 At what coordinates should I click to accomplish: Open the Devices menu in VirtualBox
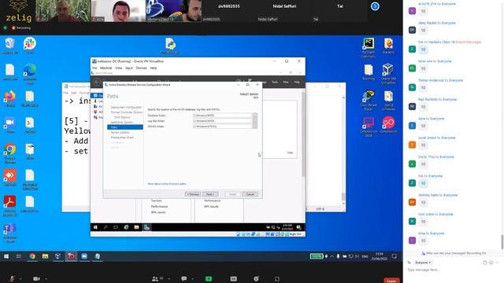coord(141,68)
